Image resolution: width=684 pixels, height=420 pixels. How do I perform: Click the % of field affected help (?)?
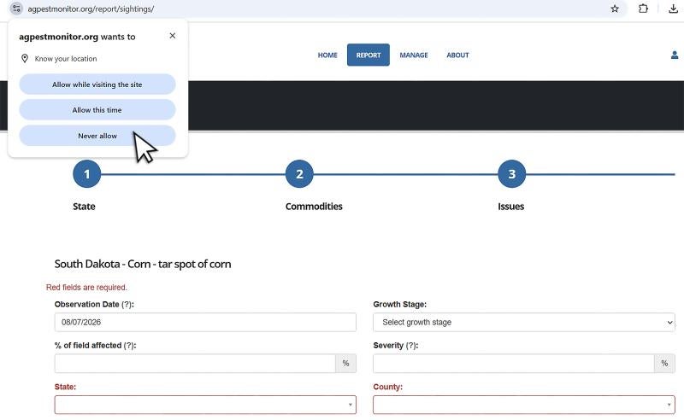pos(129,345)
